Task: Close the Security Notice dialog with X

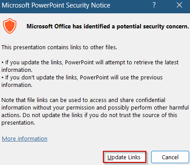Action: [179, 5]
